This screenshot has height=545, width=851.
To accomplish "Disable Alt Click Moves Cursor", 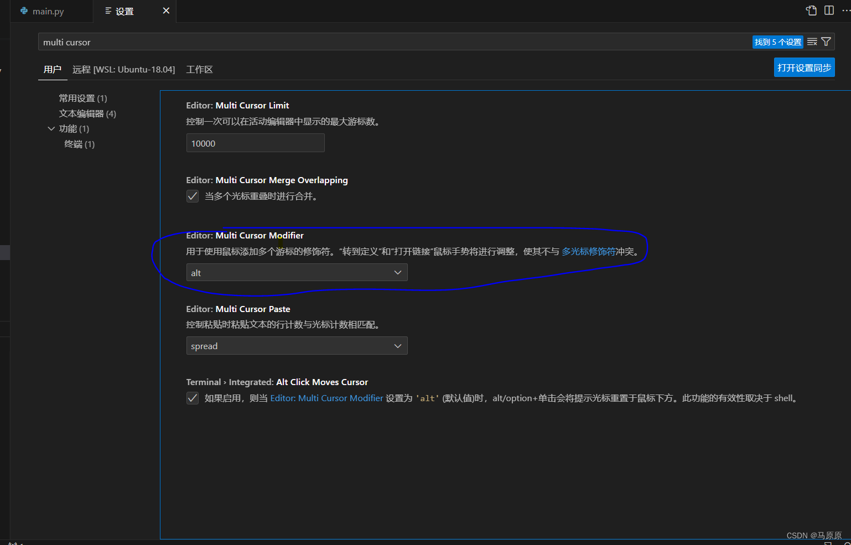I will coord(192,398).
